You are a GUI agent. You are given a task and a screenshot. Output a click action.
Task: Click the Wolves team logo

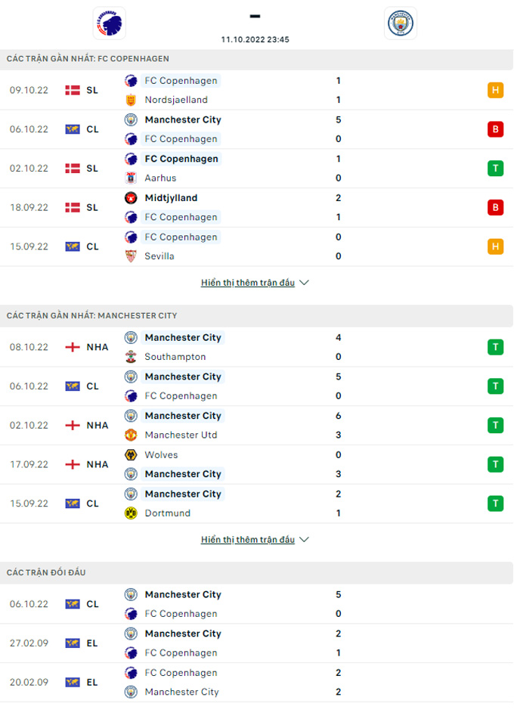tap(131, 455)
